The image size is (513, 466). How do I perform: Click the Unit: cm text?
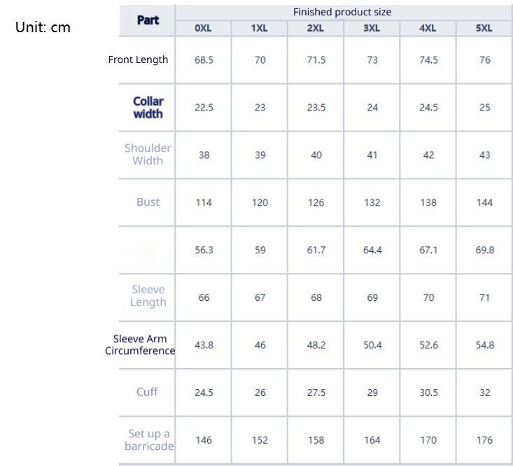[43, 28]
